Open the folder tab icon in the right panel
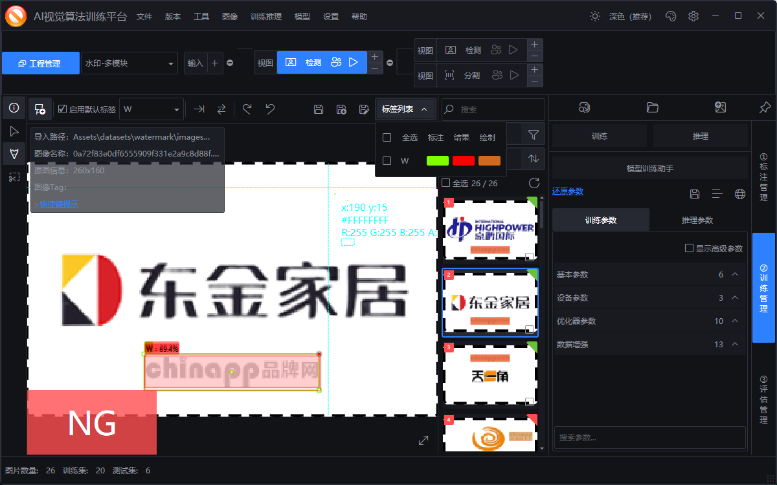 652,107
